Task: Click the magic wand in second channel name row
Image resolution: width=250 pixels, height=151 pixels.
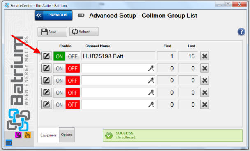Action: 151,68
